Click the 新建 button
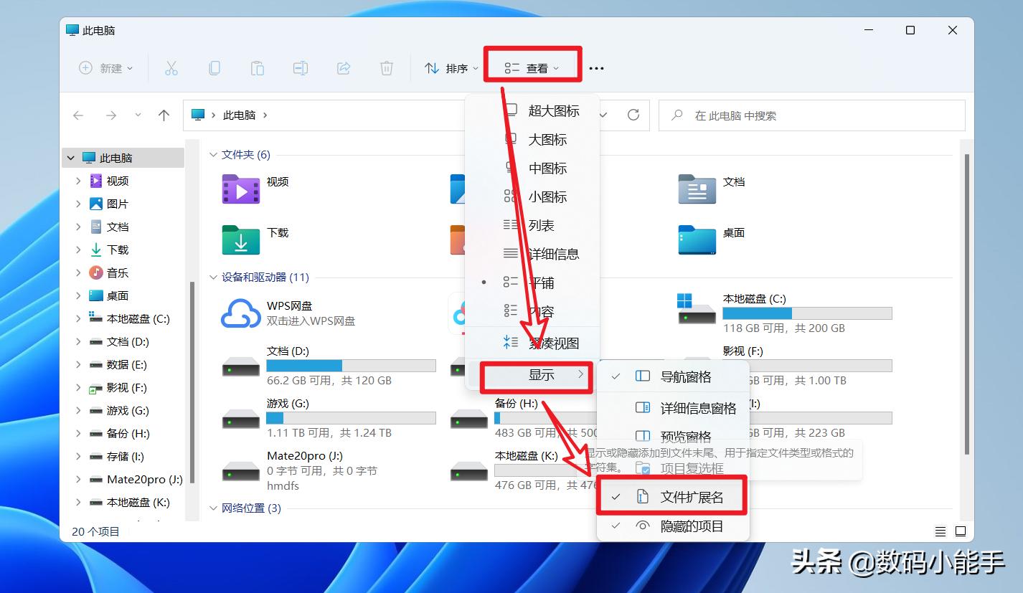The height and width of the screenshot is (593, 1023). pos(105,67)
